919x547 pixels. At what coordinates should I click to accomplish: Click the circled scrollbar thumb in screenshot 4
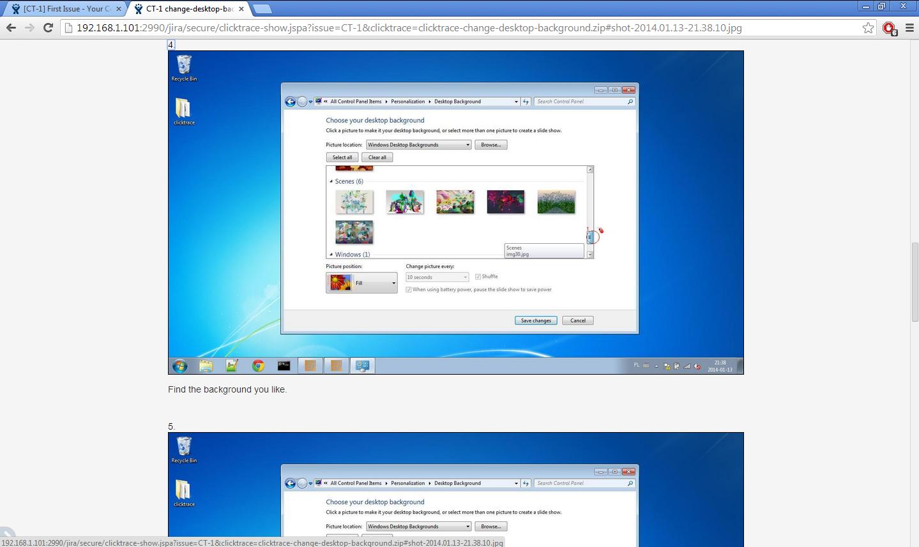[590, 237]
